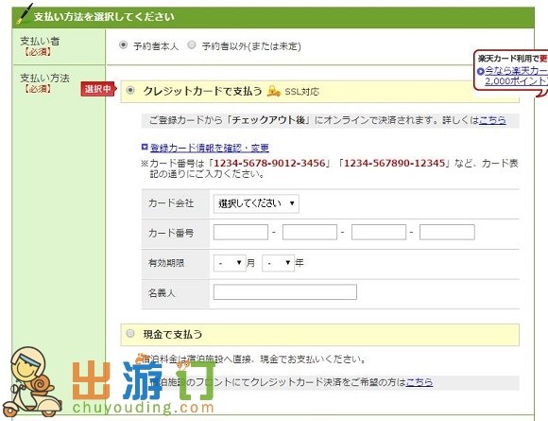Open the expiration month dropdown
This screenshot has height=421, width=548.
230,263
